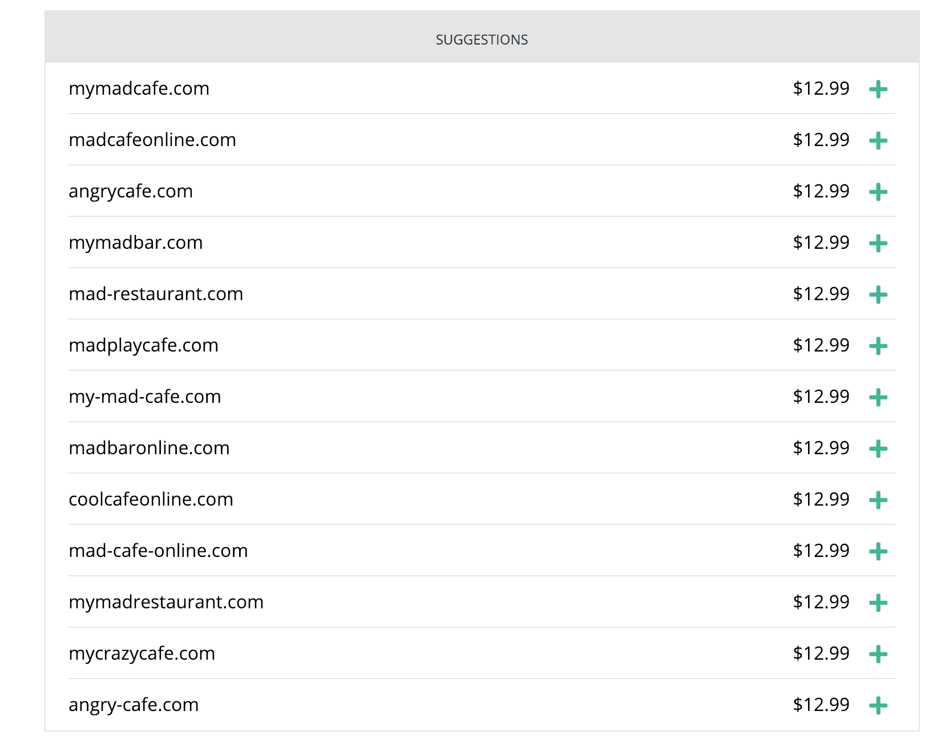Choose the mycrazycafe.com domain text
This screenshot has width=937, height=743.
point(142,654)
